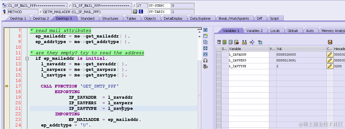345x129 pixels.
Task: Click the full screen tool icon
Action: [x=205, y=48]
